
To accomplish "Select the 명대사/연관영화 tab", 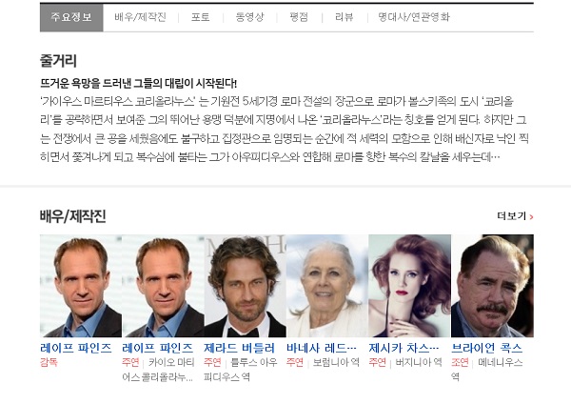I will click(414, 17).
